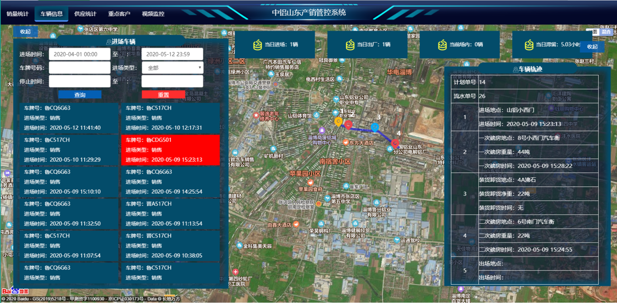This screenshot has height=303, width=617.
Task: Click the 由鑫大酒店 hotel map icon
Action: click(x=296, y=224)
